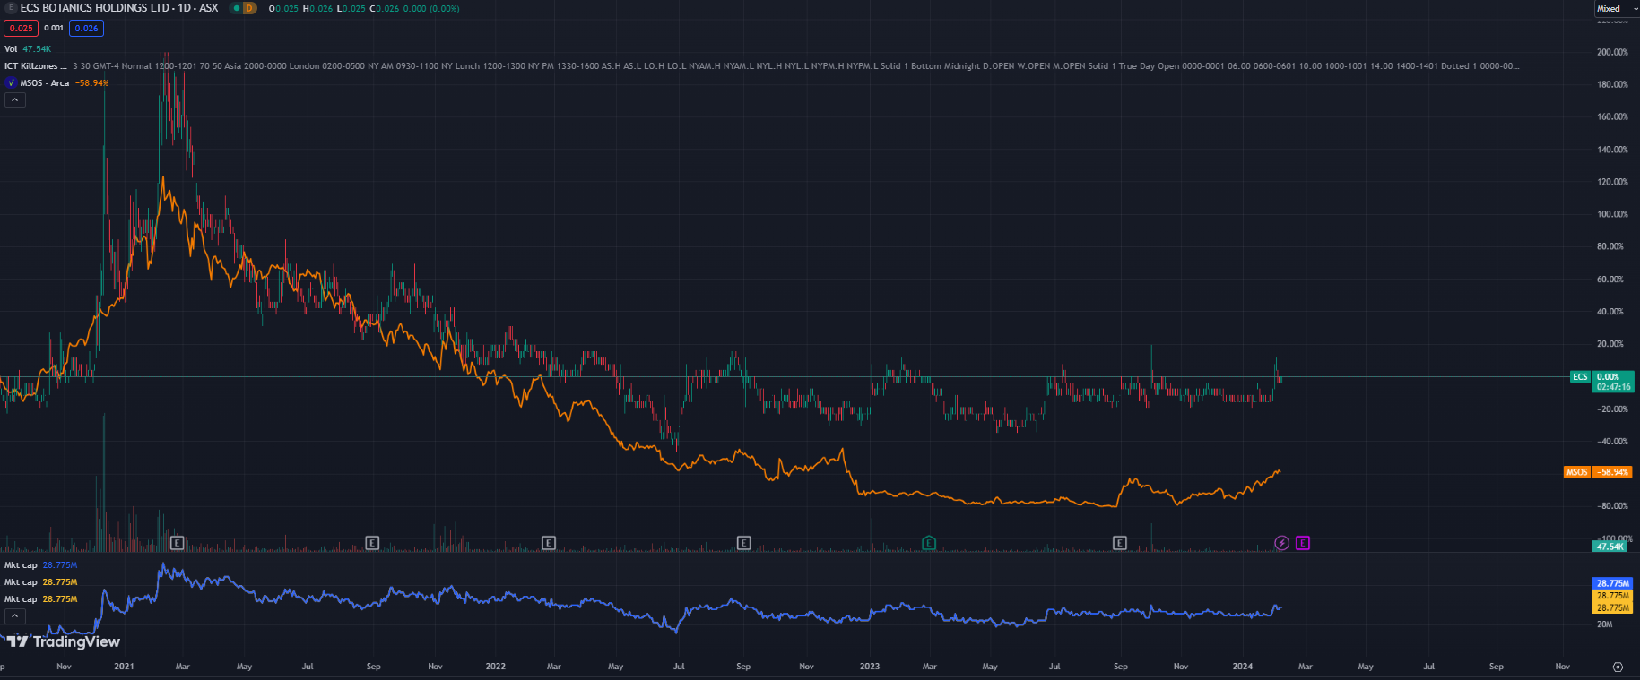1640x680 pixels.
Task: Click the MSOS symbol logo icon
Action: point(11,82)
